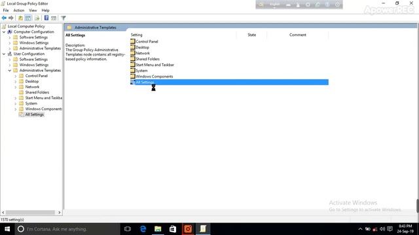Click Control Panel folder icon in list
This screenshot has width=419, height=235.
[133, 41]
